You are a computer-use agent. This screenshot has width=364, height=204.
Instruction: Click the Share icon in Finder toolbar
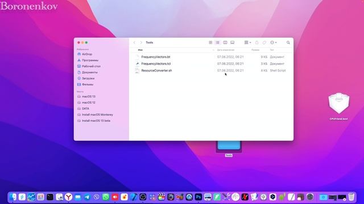(x=257, y=42)
